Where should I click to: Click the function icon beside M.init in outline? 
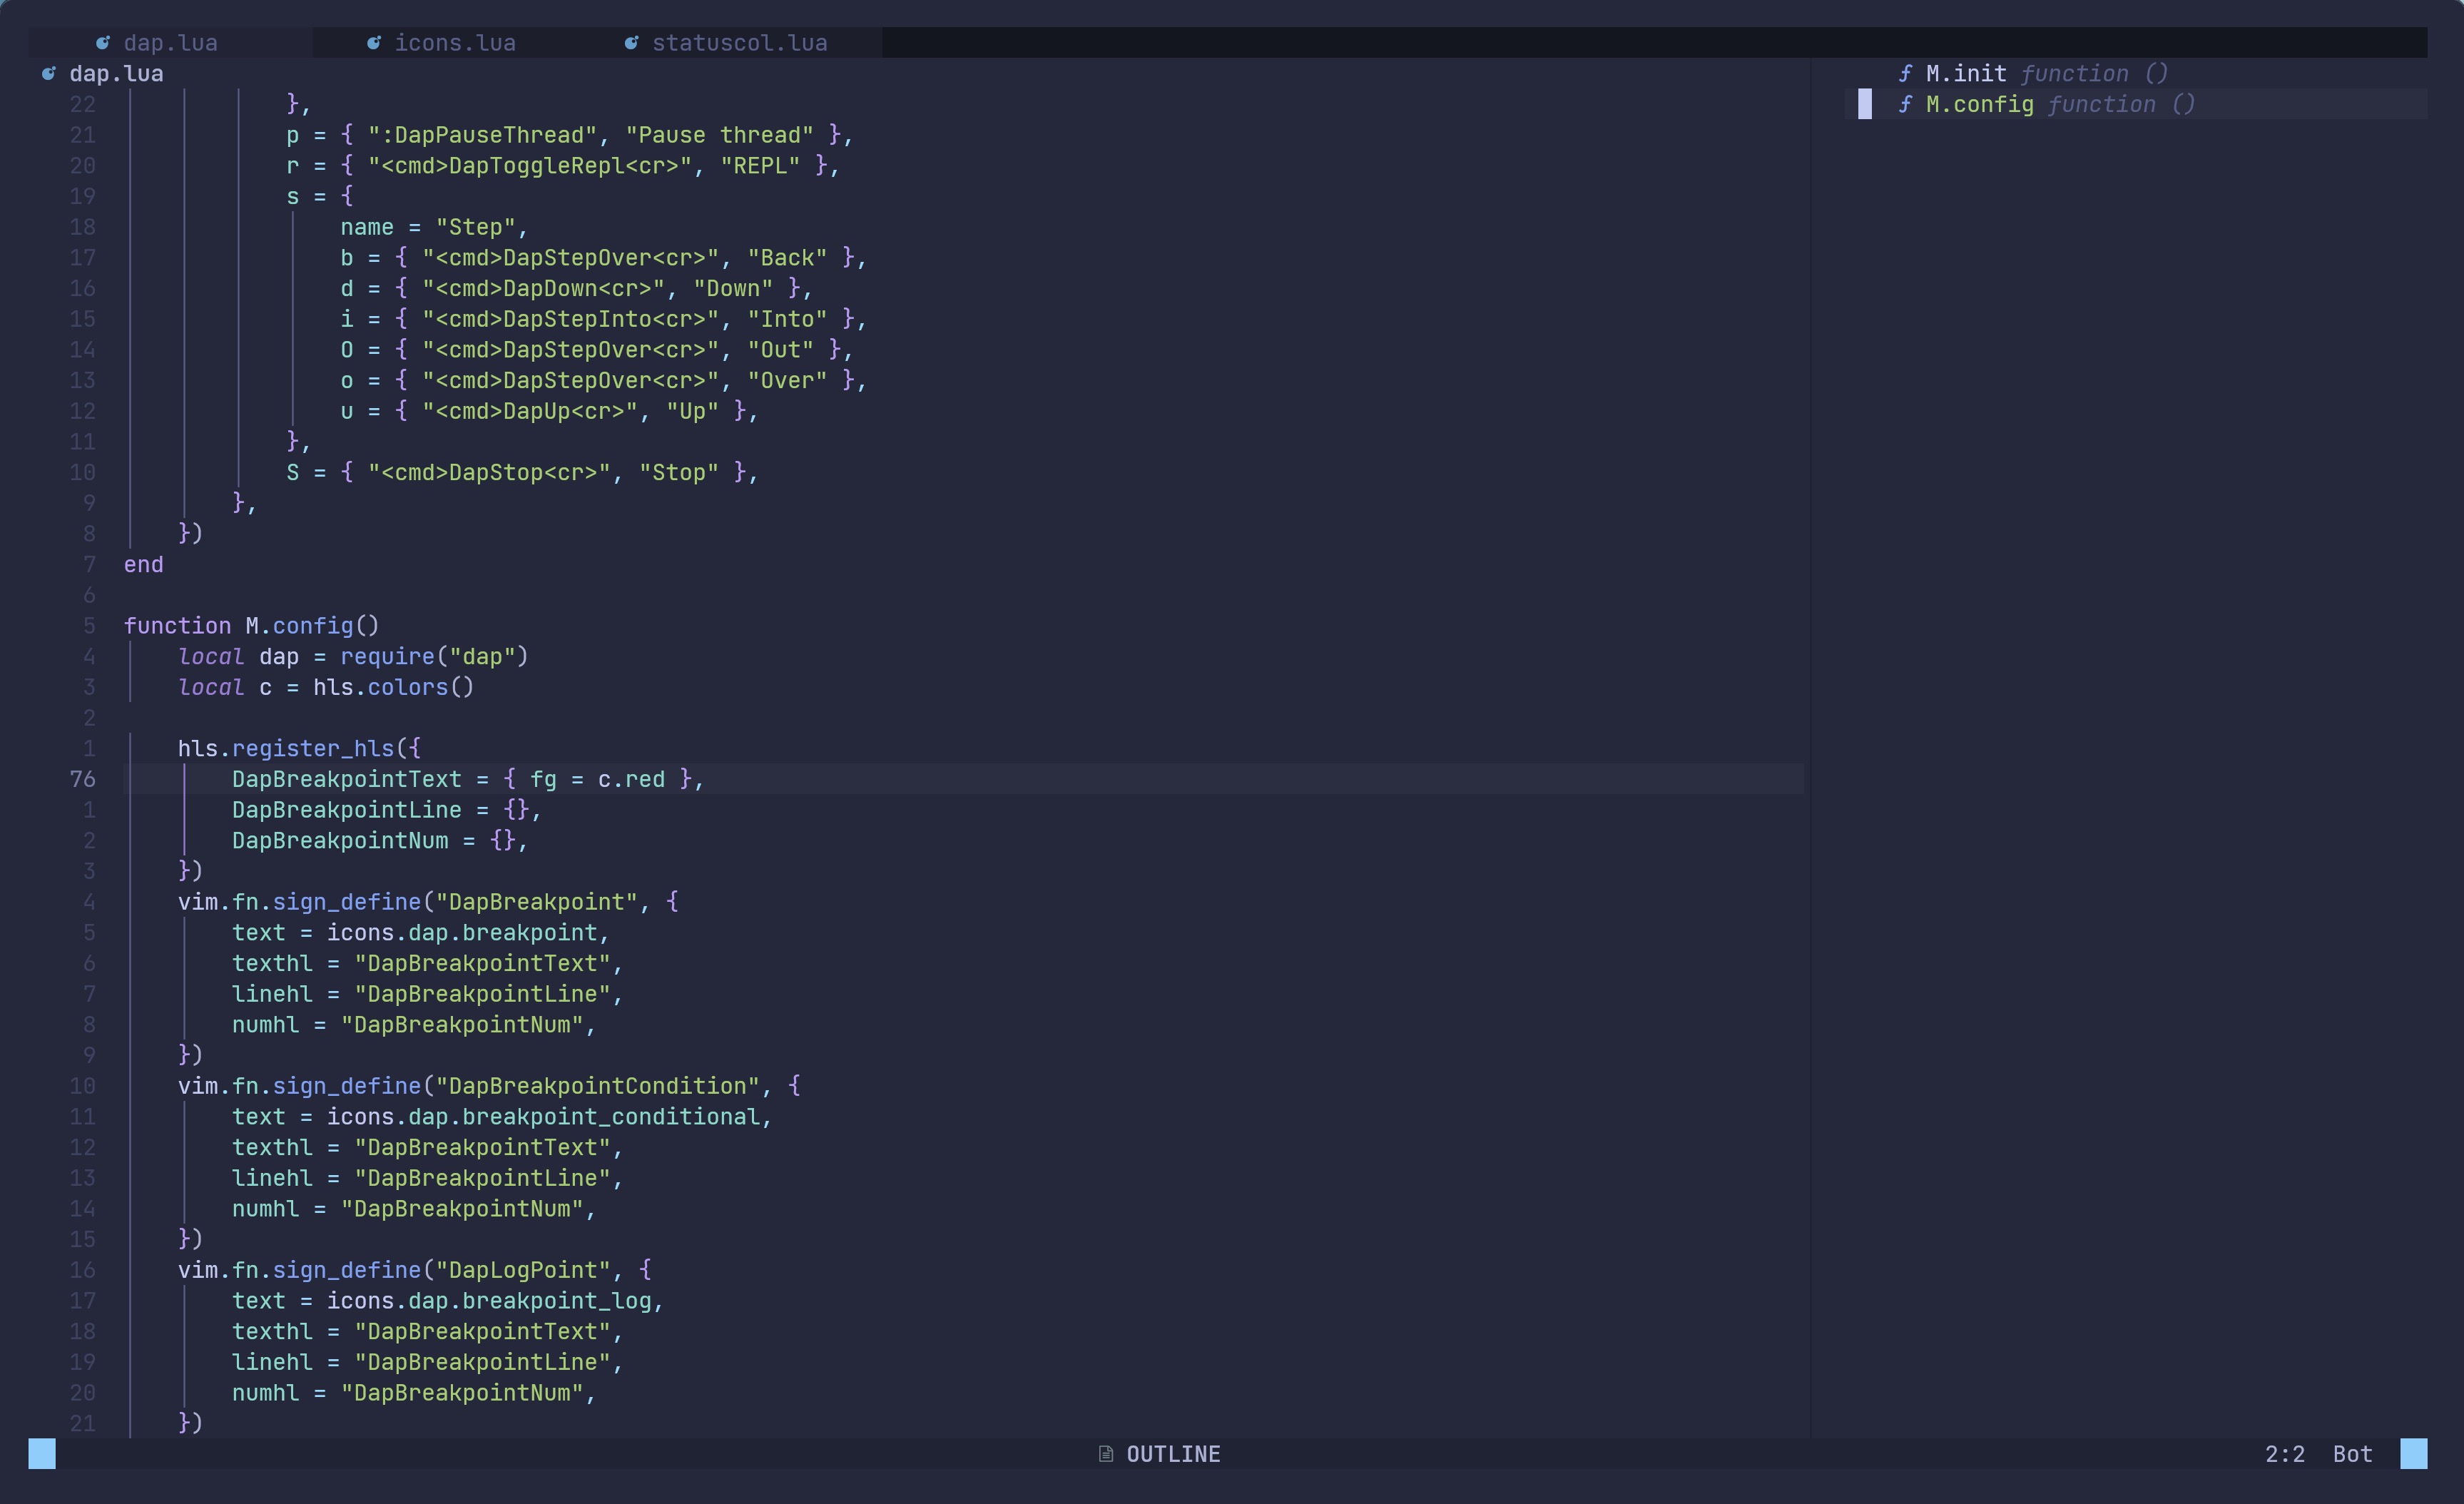(1906, 73)
